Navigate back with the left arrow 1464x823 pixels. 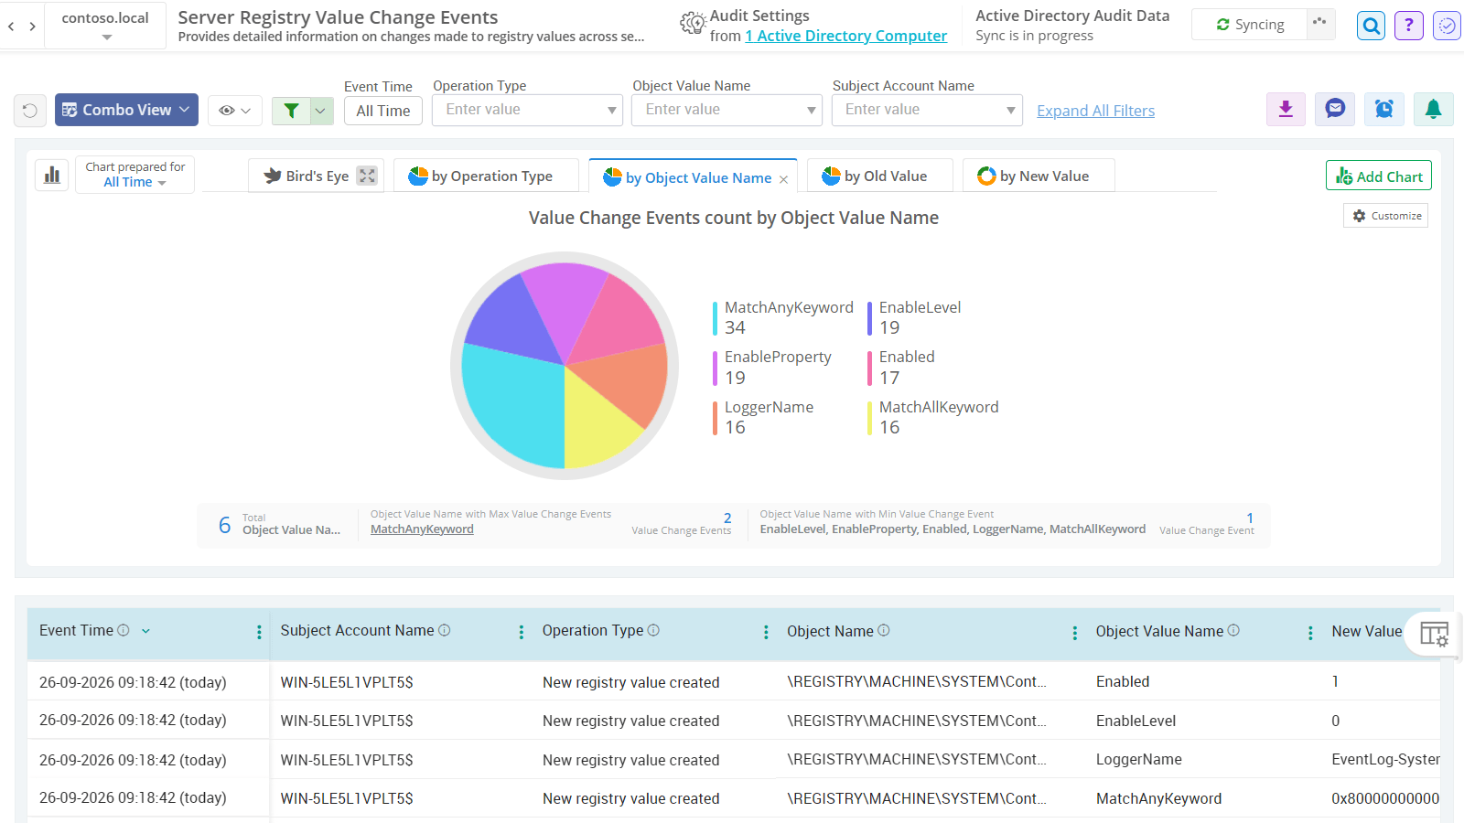[11, 27]
